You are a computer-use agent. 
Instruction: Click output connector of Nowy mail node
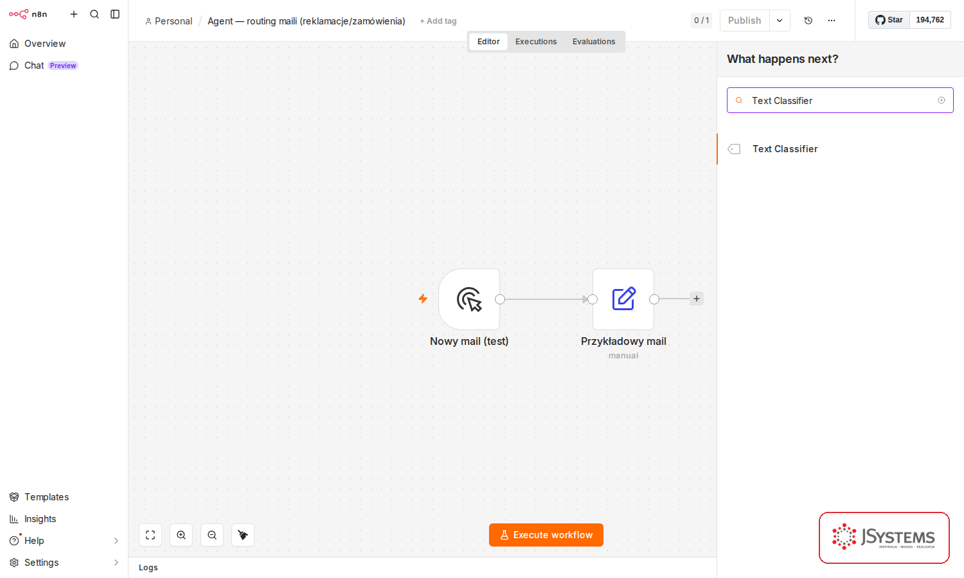[x=500, y=299]
